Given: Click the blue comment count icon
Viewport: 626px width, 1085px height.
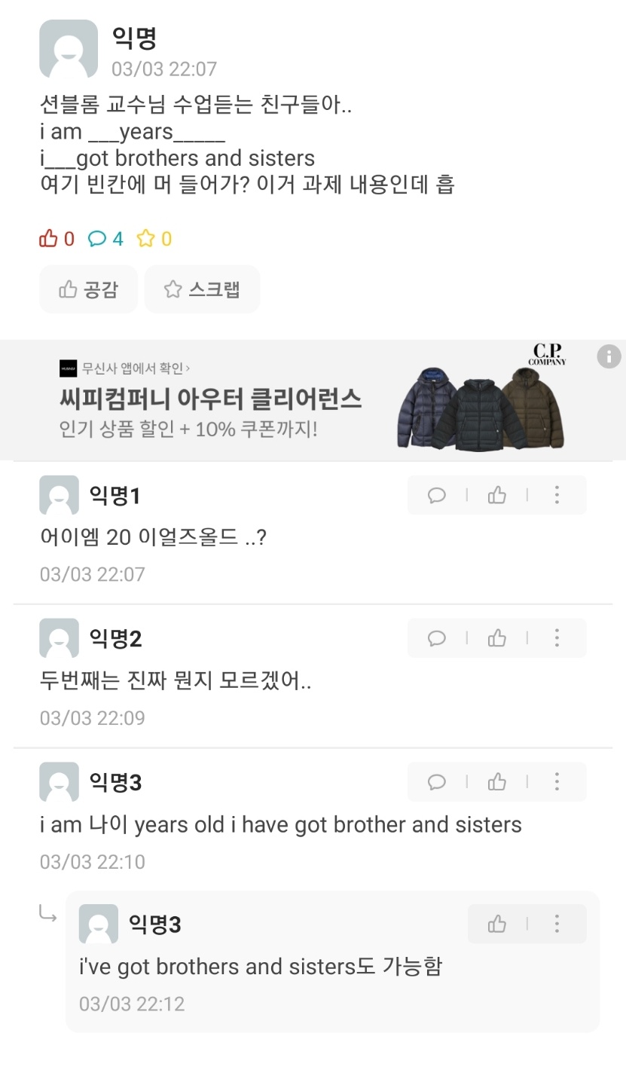Looking at the screenshot, I should pos(97,239).
